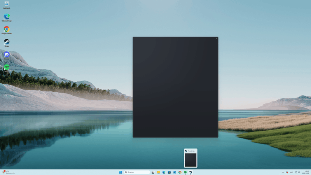Open Microsoft Store from the taskbar
311x175 pixels.
[169, 172]
